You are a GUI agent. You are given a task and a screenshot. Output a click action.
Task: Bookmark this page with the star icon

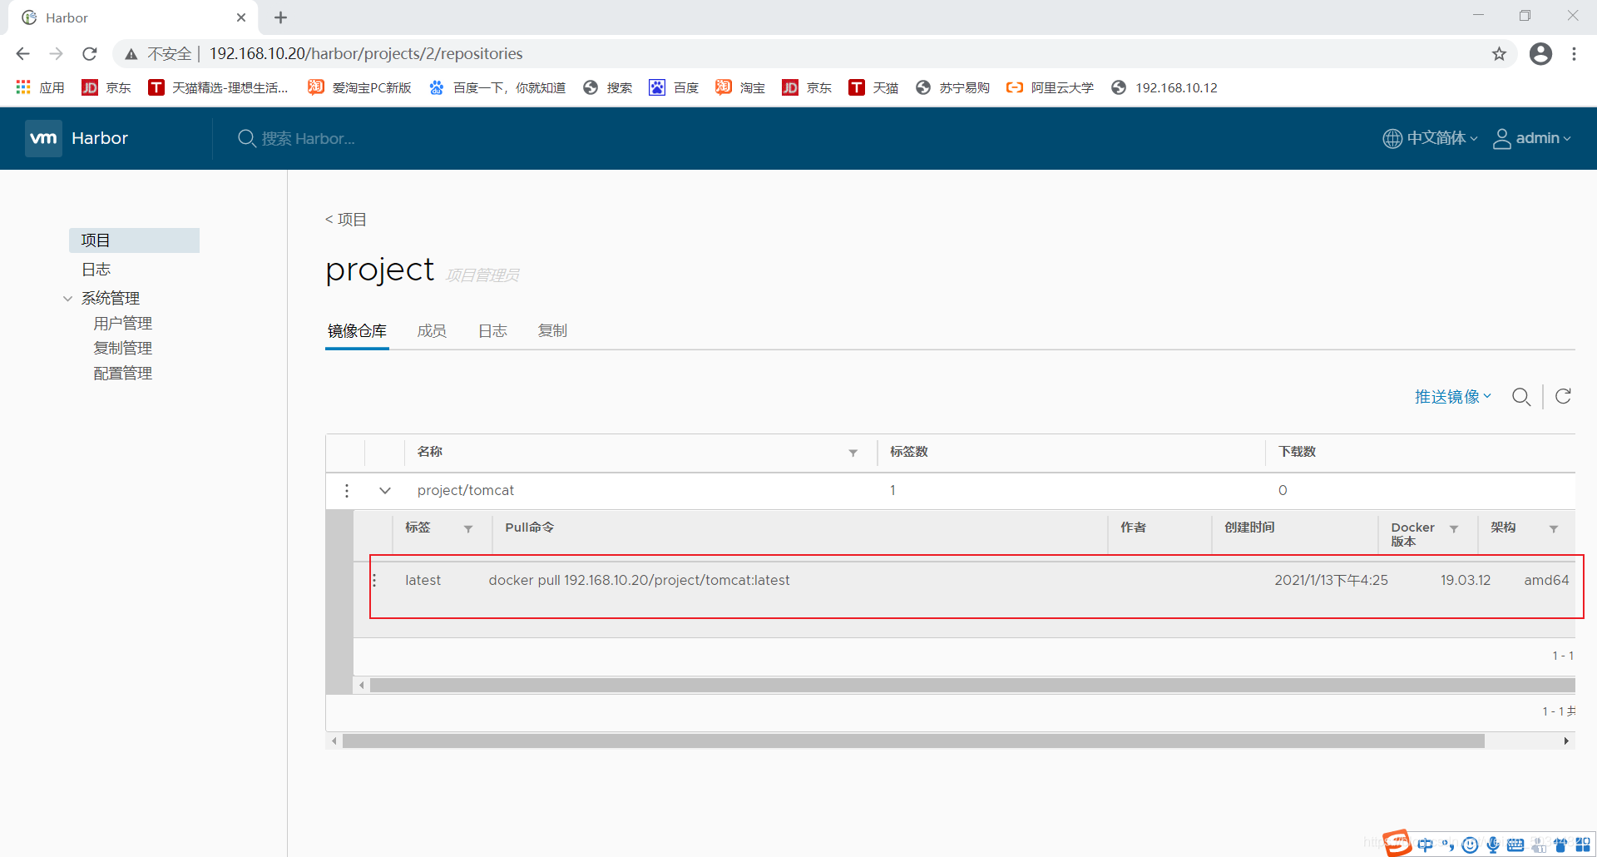tap(1499, 54)
